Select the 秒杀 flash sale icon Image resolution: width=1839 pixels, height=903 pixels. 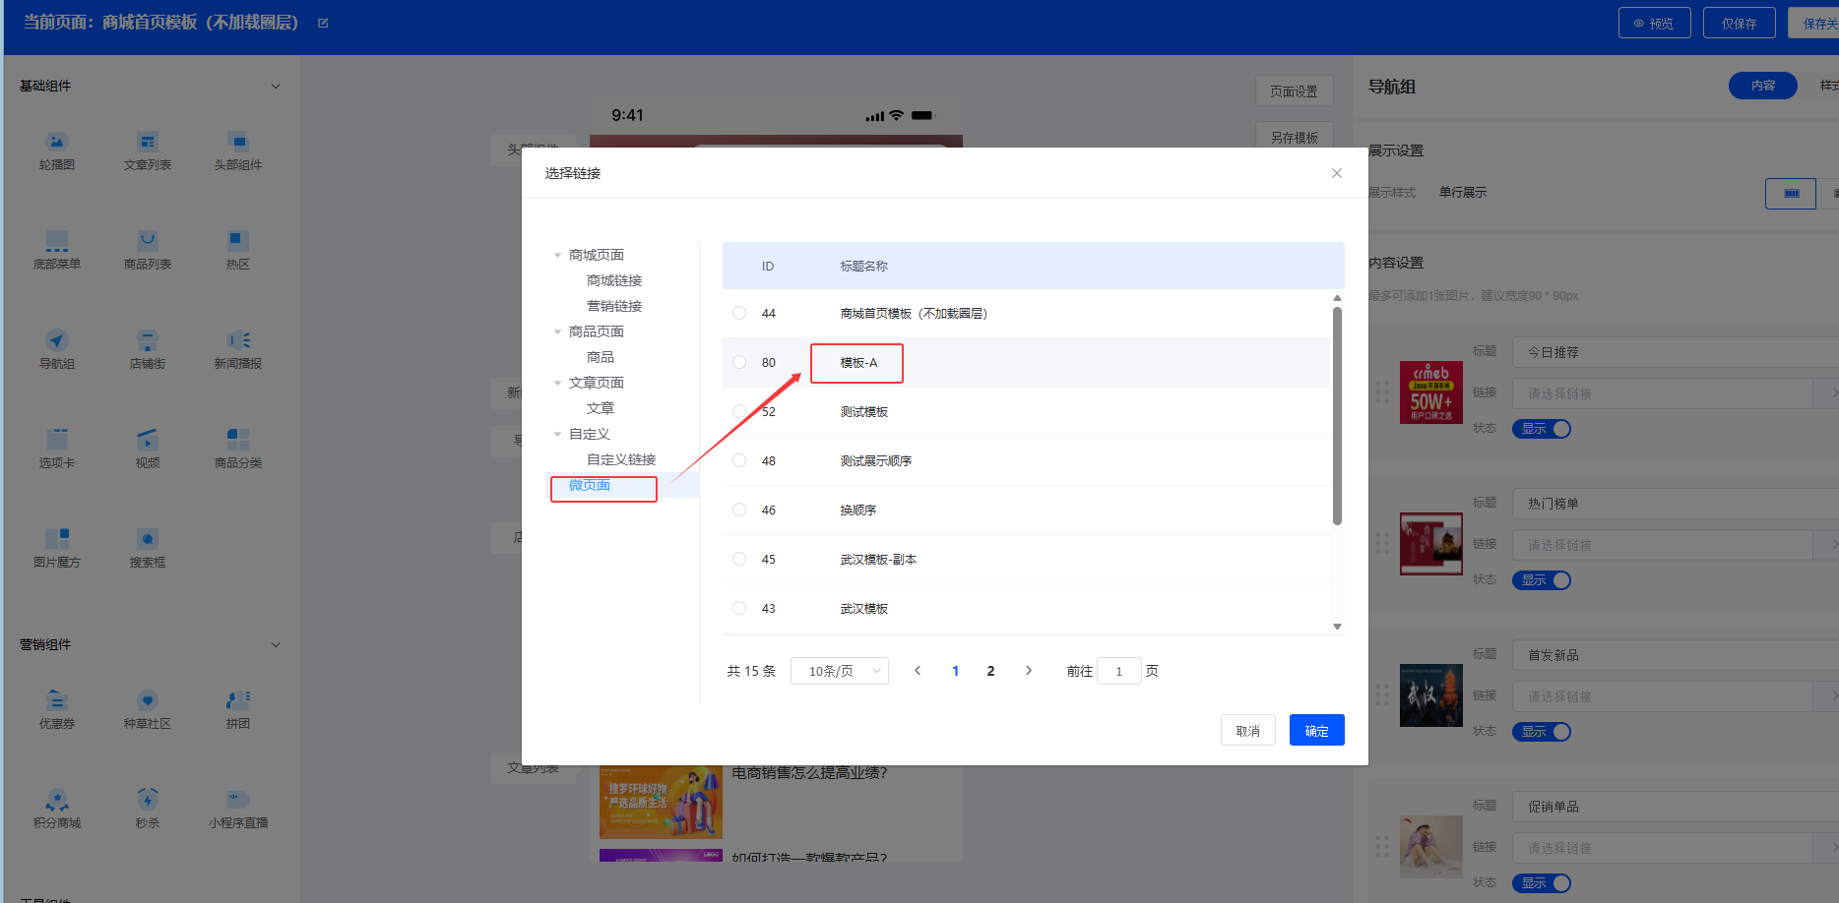pos(148,800)
